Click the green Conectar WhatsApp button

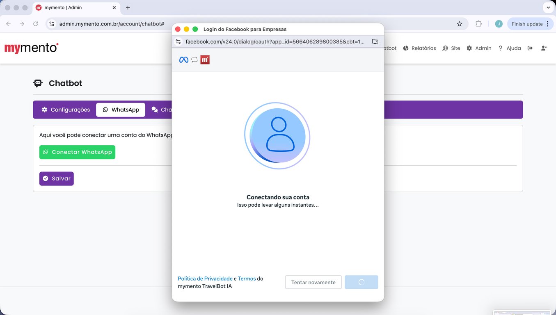77,152
